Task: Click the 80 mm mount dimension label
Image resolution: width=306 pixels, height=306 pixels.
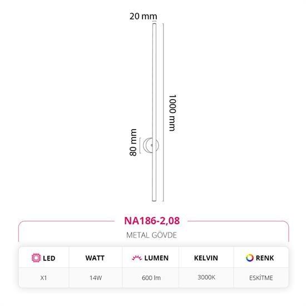Action: tap(133, 142)
